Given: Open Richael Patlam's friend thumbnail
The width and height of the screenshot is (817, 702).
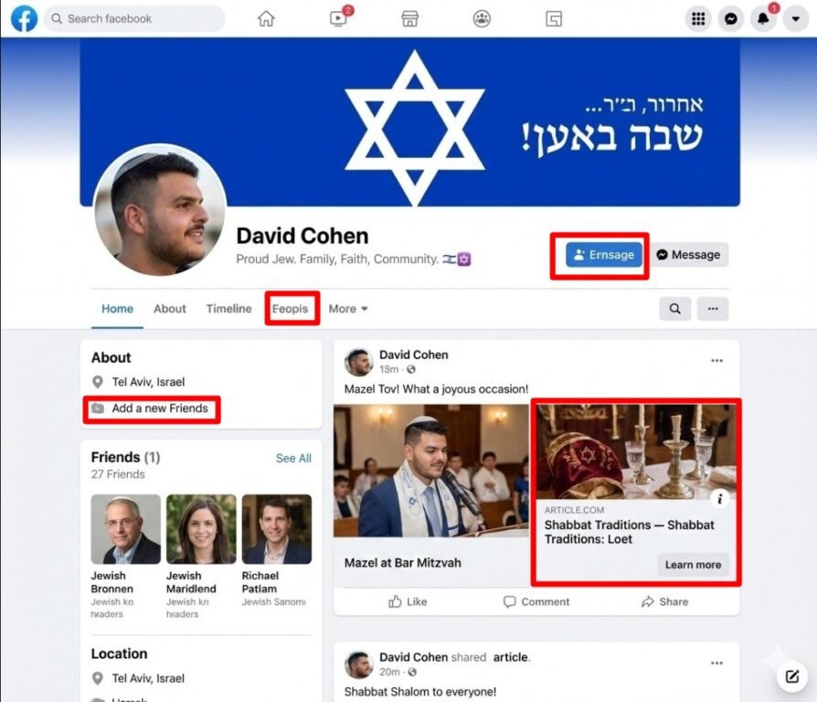Looking at the screenshot, I should click(277, 529).
